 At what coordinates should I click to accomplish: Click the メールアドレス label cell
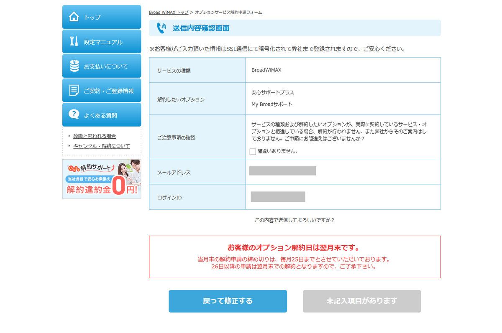(x=197, y=172)
